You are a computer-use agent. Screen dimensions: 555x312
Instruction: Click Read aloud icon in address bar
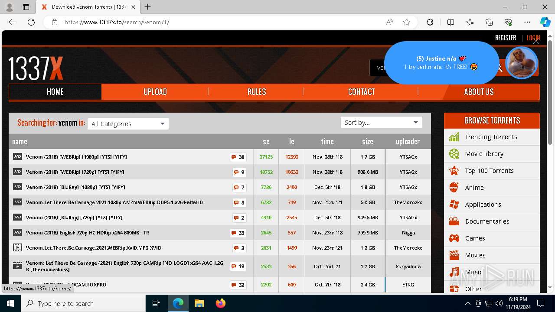[389, 22]
